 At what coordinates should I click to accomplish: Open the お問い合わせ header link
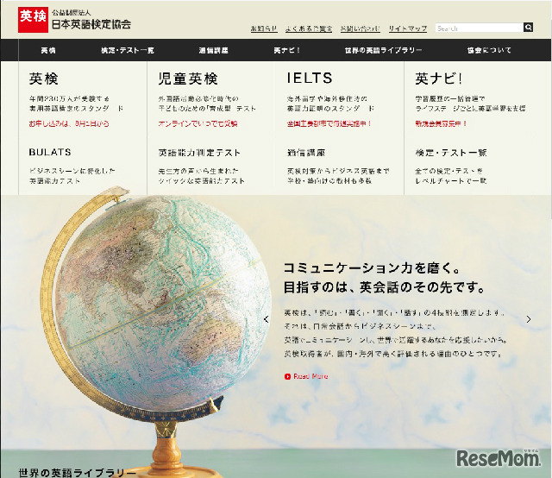point(361,28)
